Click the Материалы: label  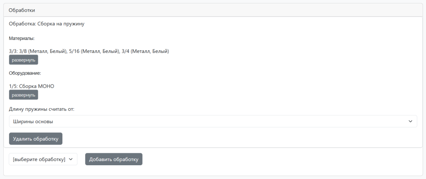click(22, 38)
